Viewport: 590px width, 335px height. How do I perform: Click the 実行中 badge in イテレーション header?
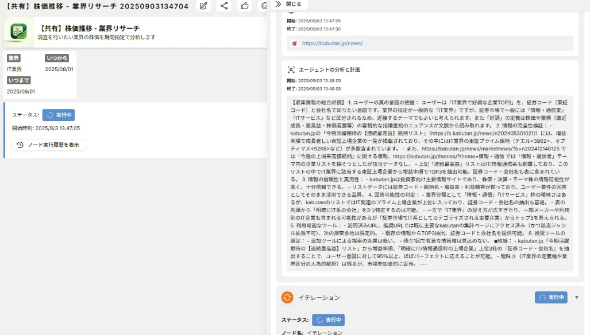pyautogui.click(x=550, y=297)
